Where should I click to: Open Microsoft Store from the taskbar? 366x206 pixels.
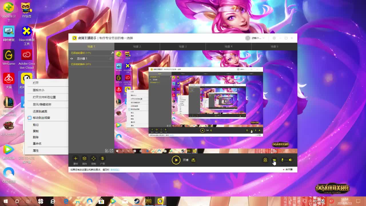(101, 201)
